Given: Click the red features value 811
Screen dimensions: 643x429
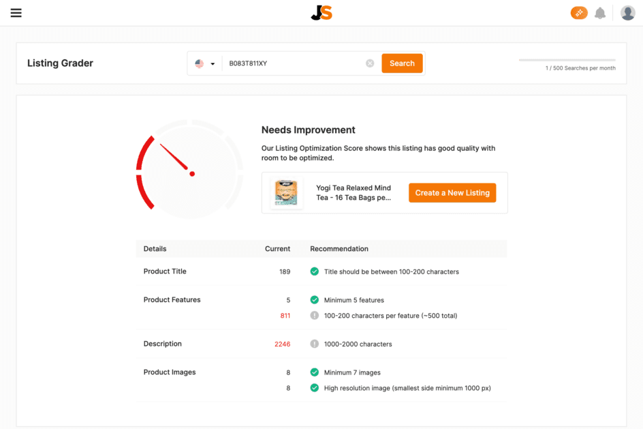Looking at the screenshot, I should pos(285,316).
